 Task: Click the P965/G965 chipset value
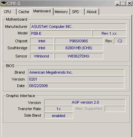pyautogui.click(x=79, y=41)
